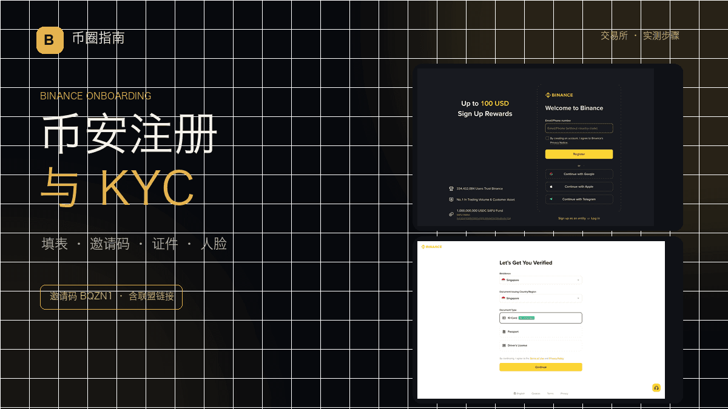Click the Cookies footer link
This screenshot has width=728, height=409.
(x=536, y=393)
